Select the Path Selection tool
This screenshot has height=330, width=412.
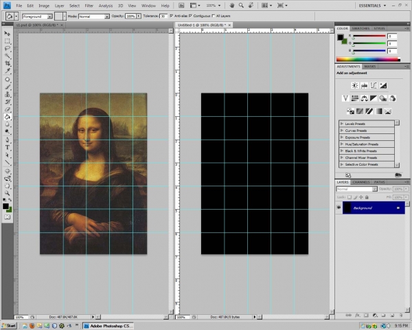pyautogui.click(x=7, y=155)
